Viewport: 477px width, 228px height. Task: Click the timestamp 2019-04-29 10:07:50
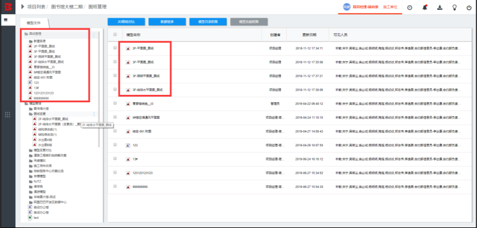click(309, 145)
